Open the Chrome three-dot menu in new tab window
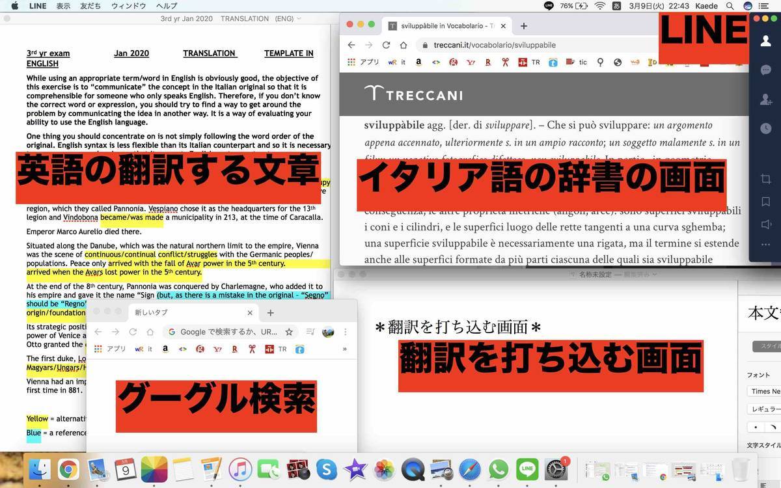The width and height of the screenshot is (781, 488). point(346,332)
